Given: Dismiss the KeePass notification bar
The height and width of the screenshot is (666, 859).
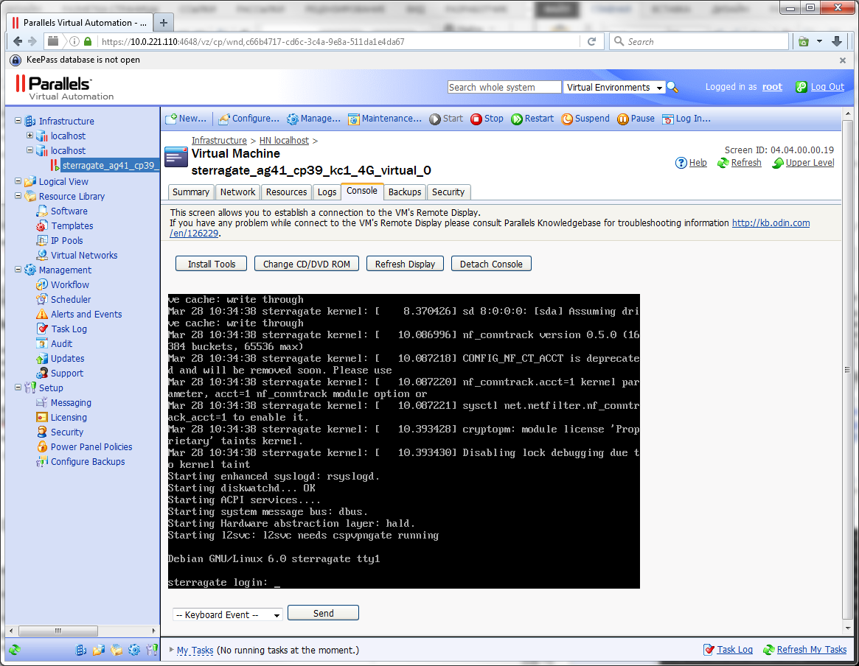Looking at the screenshot, I should pyautogui.click(x=843, y=60).
